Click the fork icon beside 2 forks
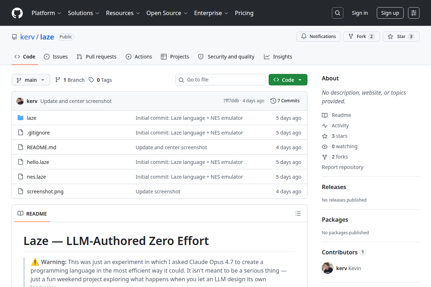Screen dimensions: 431x287 click(x=325, y=157)
